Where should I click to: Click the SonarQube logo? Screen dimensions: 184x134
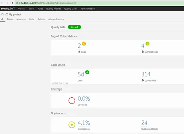[x=7, y=8]
